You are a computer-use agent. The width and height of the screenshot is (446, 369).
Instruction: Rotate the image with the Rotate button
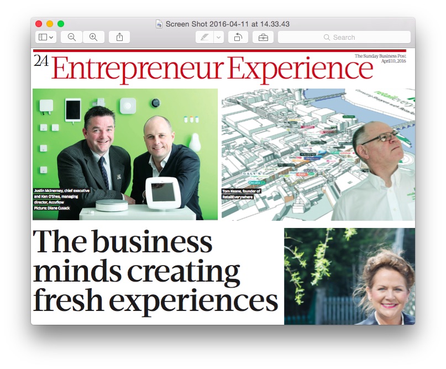[x=238, y=37]
